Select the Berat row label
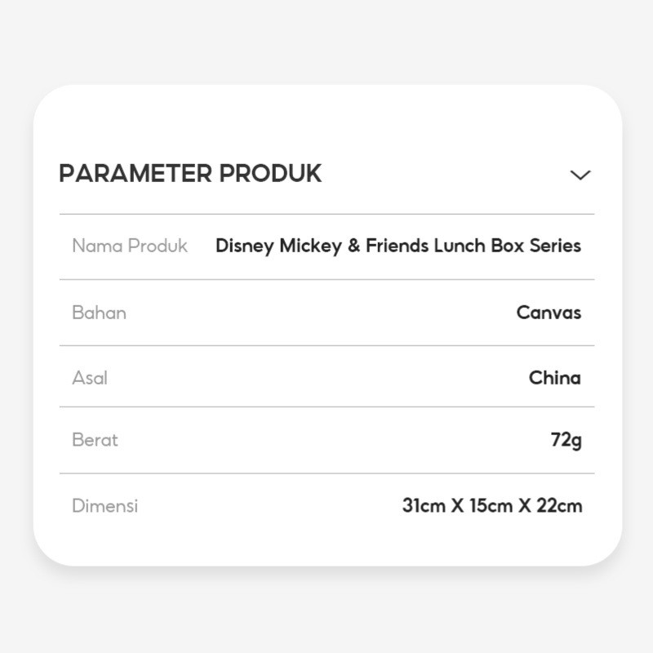The height and width of the screenshot is (653, 653). [95, 440]
